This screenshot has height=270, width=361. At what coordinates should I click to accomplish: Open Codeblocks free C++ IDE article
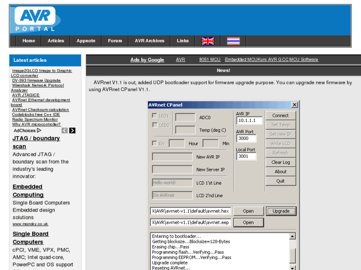(x=36, y=114)
